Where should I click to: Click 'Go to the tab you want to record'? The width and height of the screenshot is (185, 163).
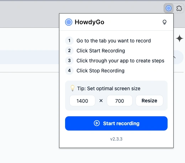click(x=113, y=41)
